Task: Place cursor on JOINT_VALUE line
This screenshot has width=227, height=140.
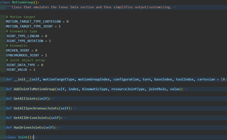Action: [x=20, y=70]
